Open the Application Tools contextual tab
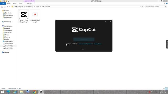This screenshot has height=94, width=168. tap(29, 1)
